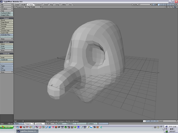Image resolution: width=178 pixels, height=133 pixels.
Task: Switch to the View tab
Action: tap(70, 5)
